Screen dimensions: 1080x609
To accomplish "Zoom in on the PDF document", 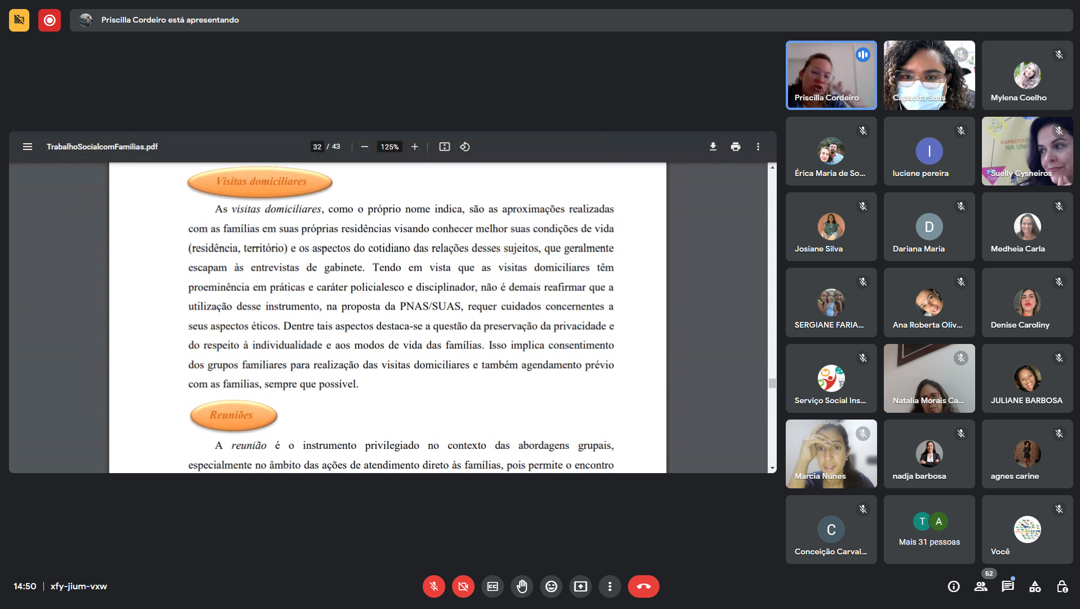I will coord(415,147).
